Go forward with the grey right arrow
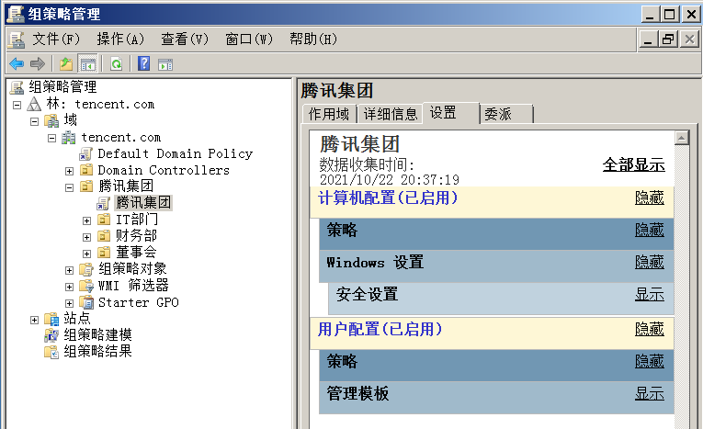 click(x=38, y=64)
